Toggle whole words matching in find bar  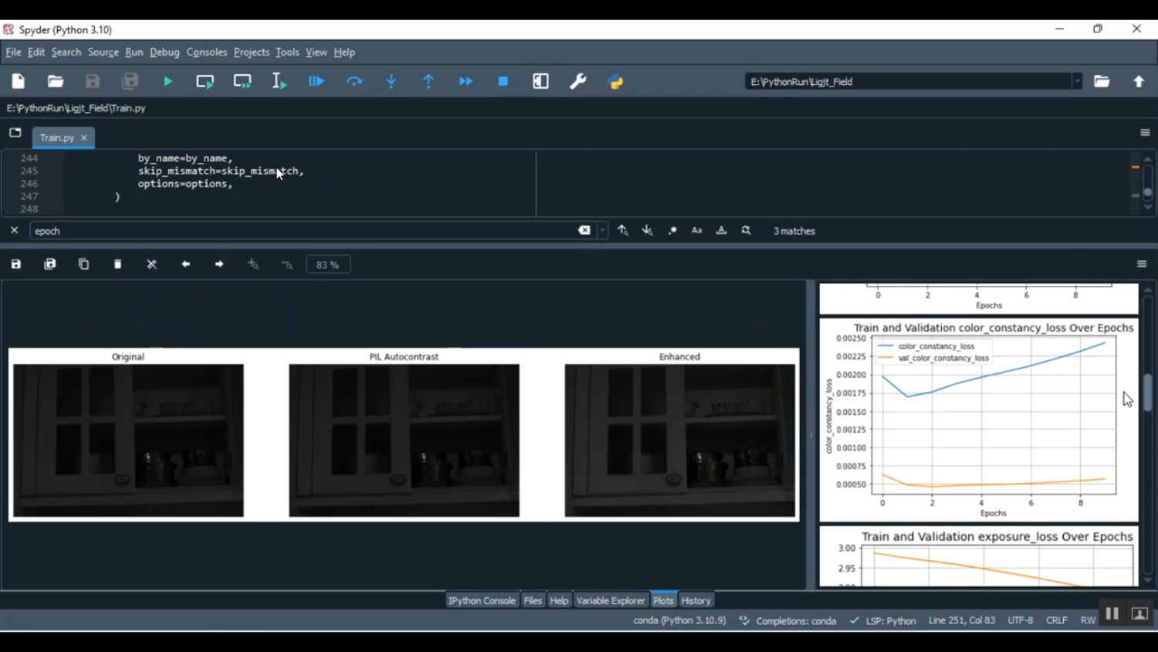click(x=722, y=231)
